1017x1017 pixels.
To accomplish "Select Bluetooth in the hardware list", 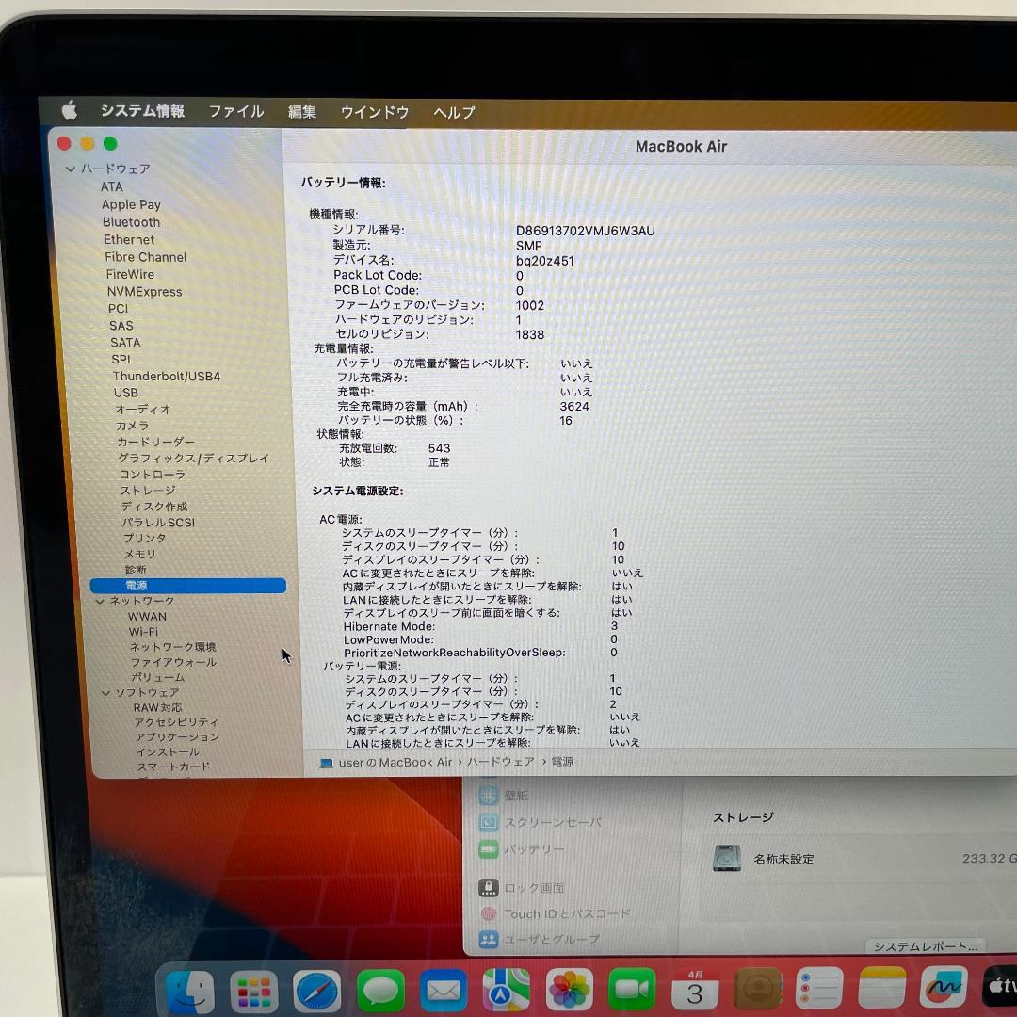I will (x=131, y=221).
